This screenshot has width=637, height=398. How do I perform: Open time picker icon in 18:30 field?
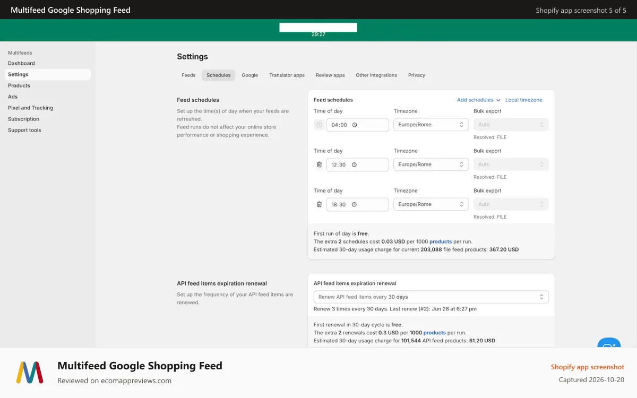355,204
